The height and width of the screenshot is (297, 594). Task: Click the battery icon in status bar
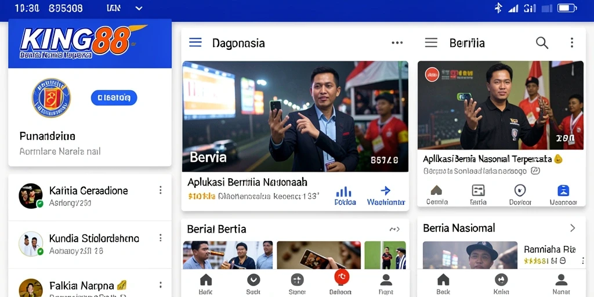[x=567, y=8]
